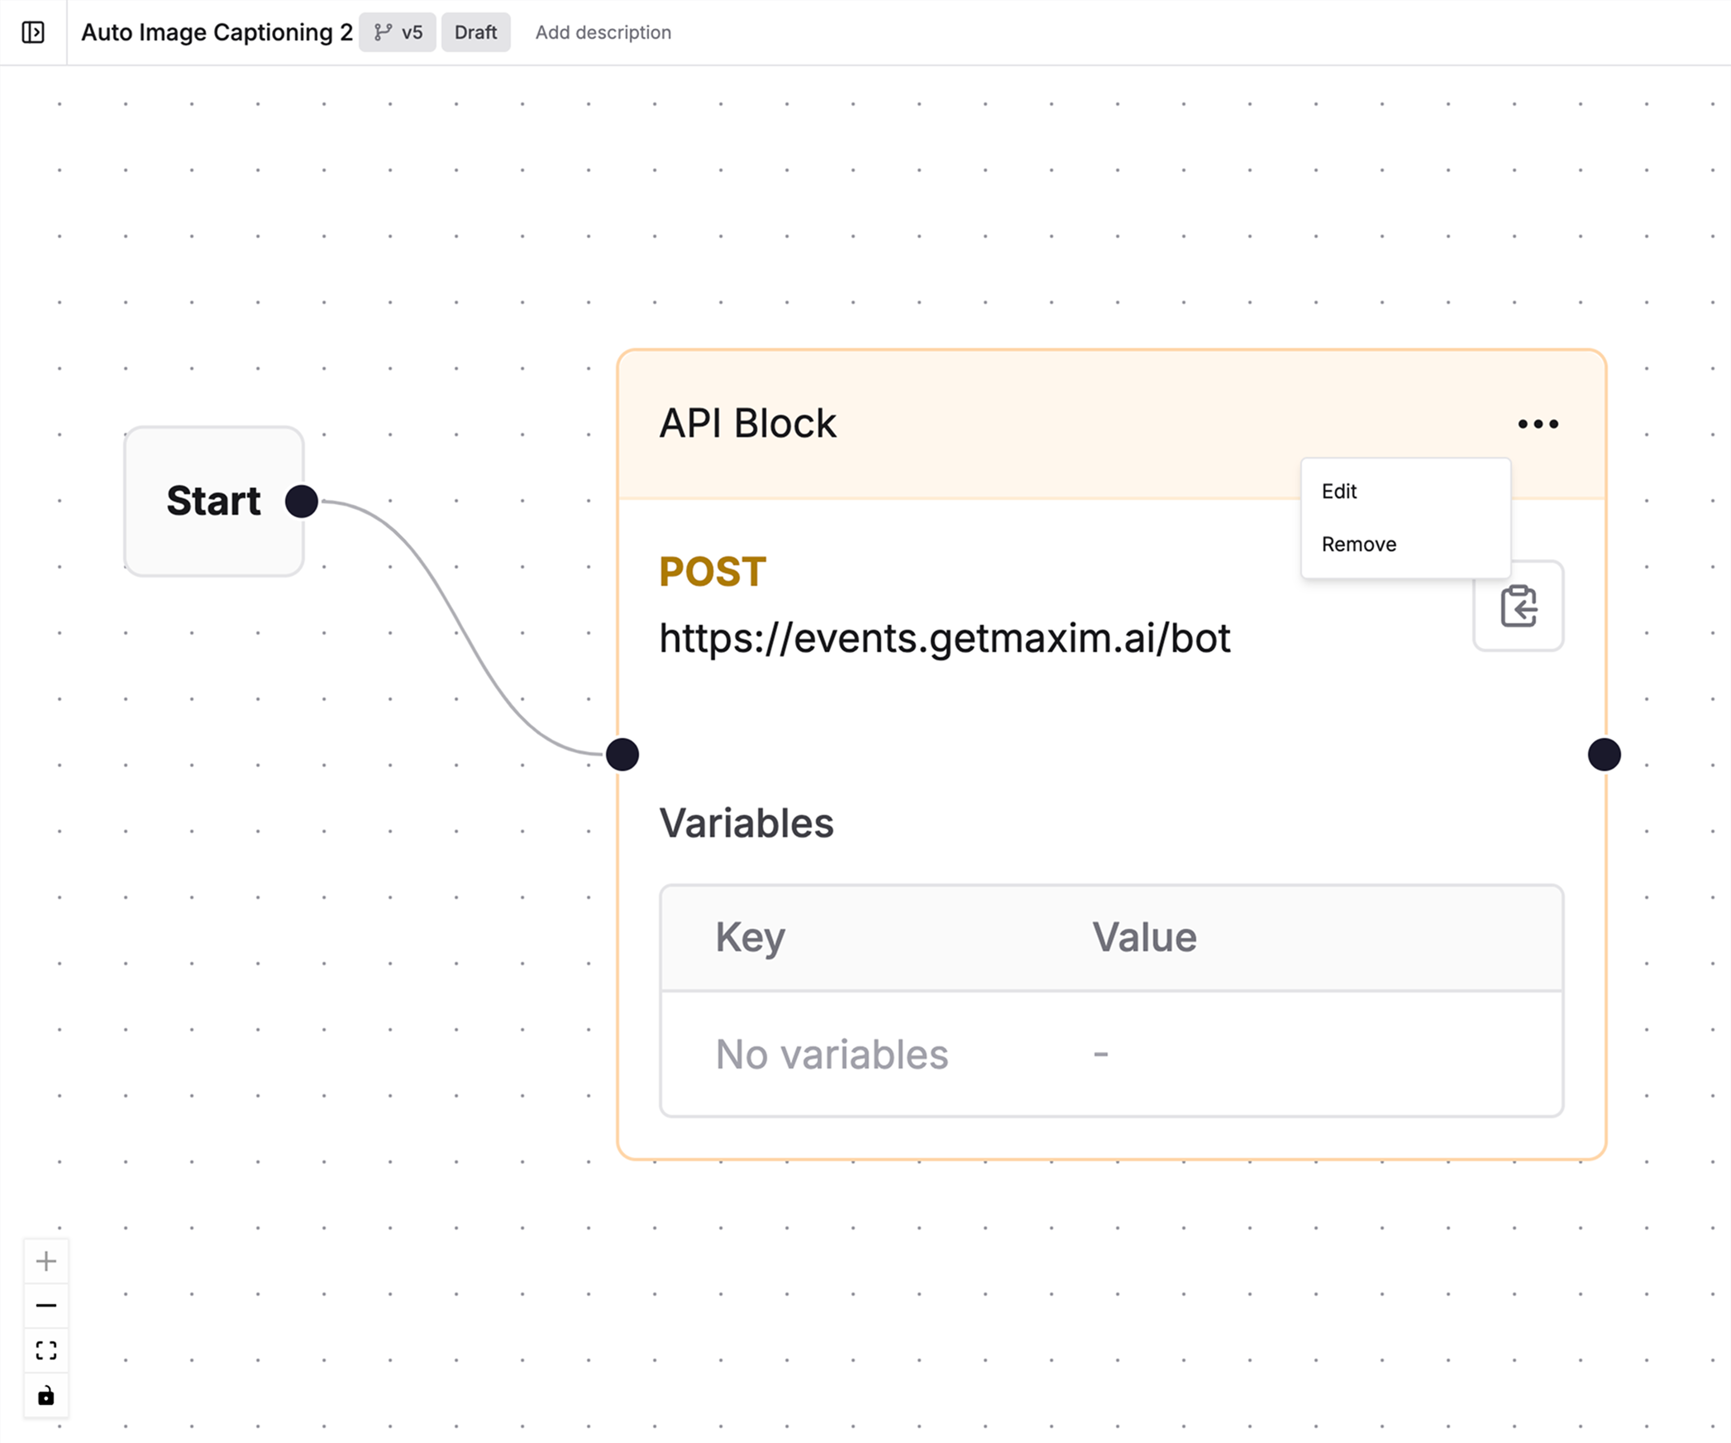Expand the left sidebar panel
This screenshot has width=1731, height=1443.
tap(33, 32)
